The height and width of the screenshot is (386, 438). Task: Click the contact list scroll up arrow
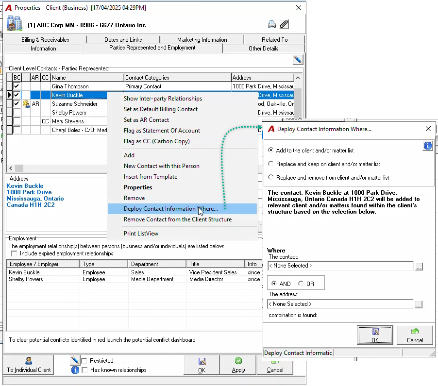point(298,78)
